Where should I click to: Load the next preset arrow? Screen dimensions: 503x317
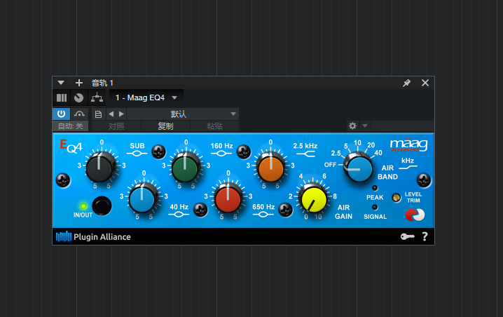point(121,114)
